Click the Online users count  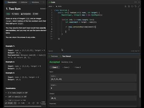coord(43,103)
